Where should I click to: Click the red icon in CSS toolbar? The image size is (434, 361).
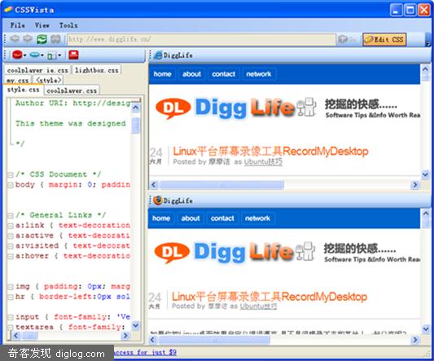[x=17, y=55]
